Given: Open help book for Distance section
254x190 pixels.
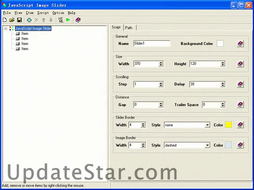Looking at the screenshot, I should tap(241, 104).
